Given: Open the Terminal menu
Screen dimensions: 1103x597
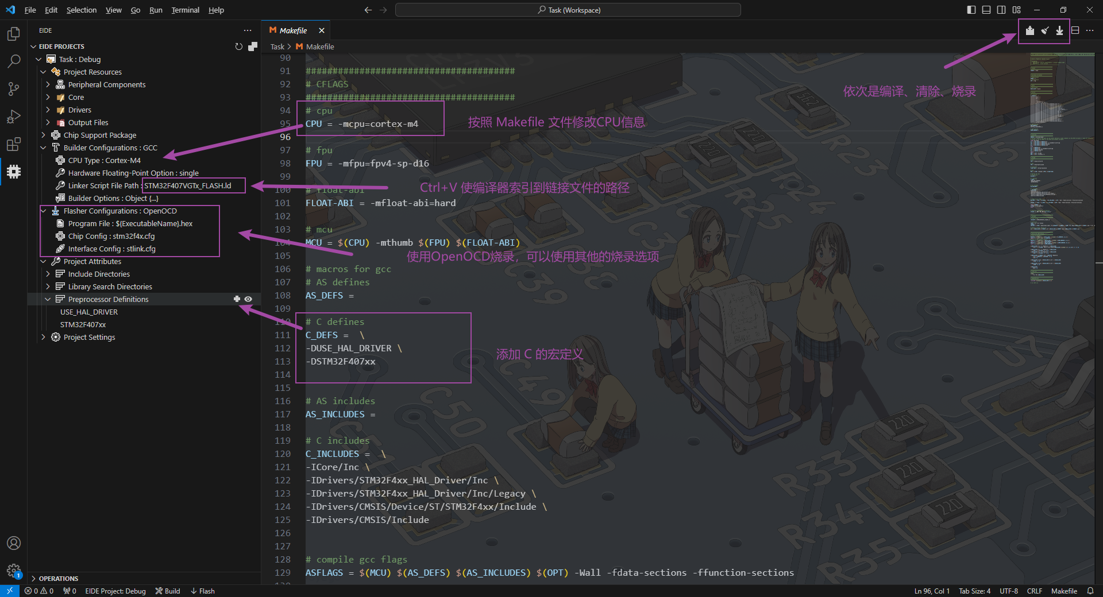Looking at the screenshot, I should [x=185, y=10].
